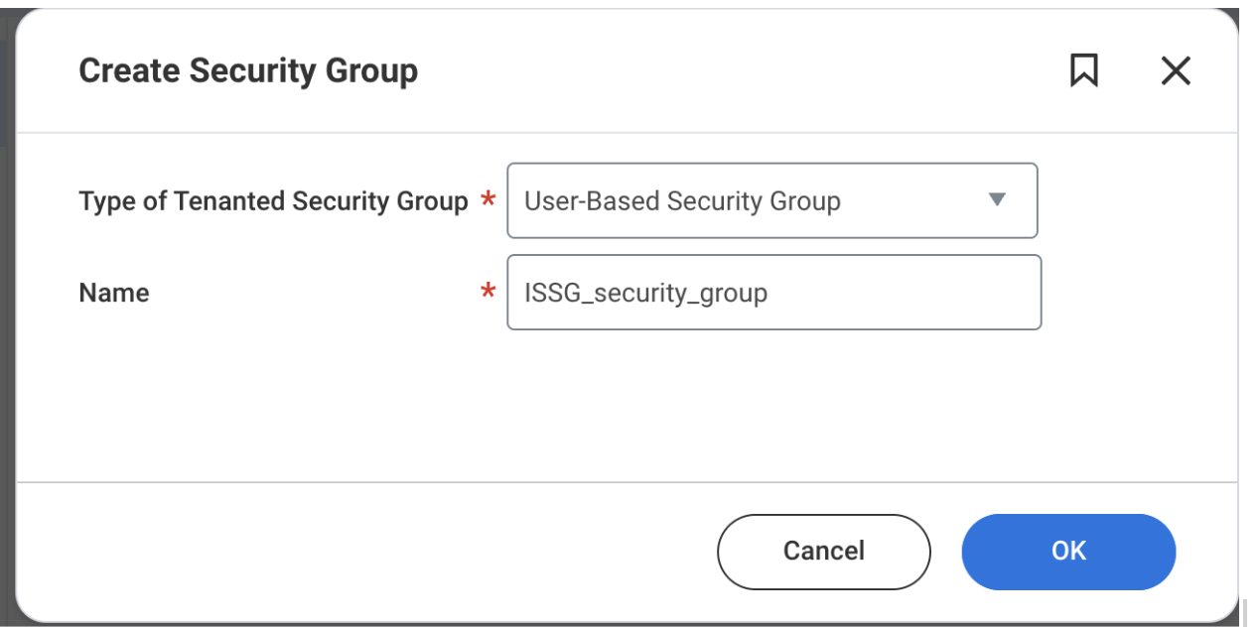Click the Name field label
Screen dimensions: 1259x627
(x=114, y=293)
